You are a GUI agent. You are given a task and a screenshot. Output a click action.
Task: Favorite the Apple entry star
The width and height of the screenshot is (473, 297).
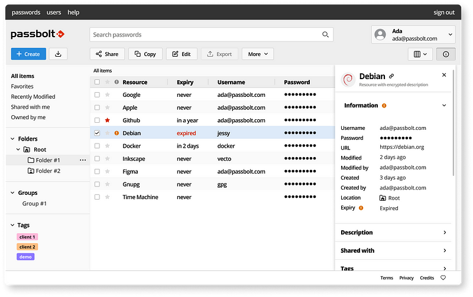pos(107,107)
